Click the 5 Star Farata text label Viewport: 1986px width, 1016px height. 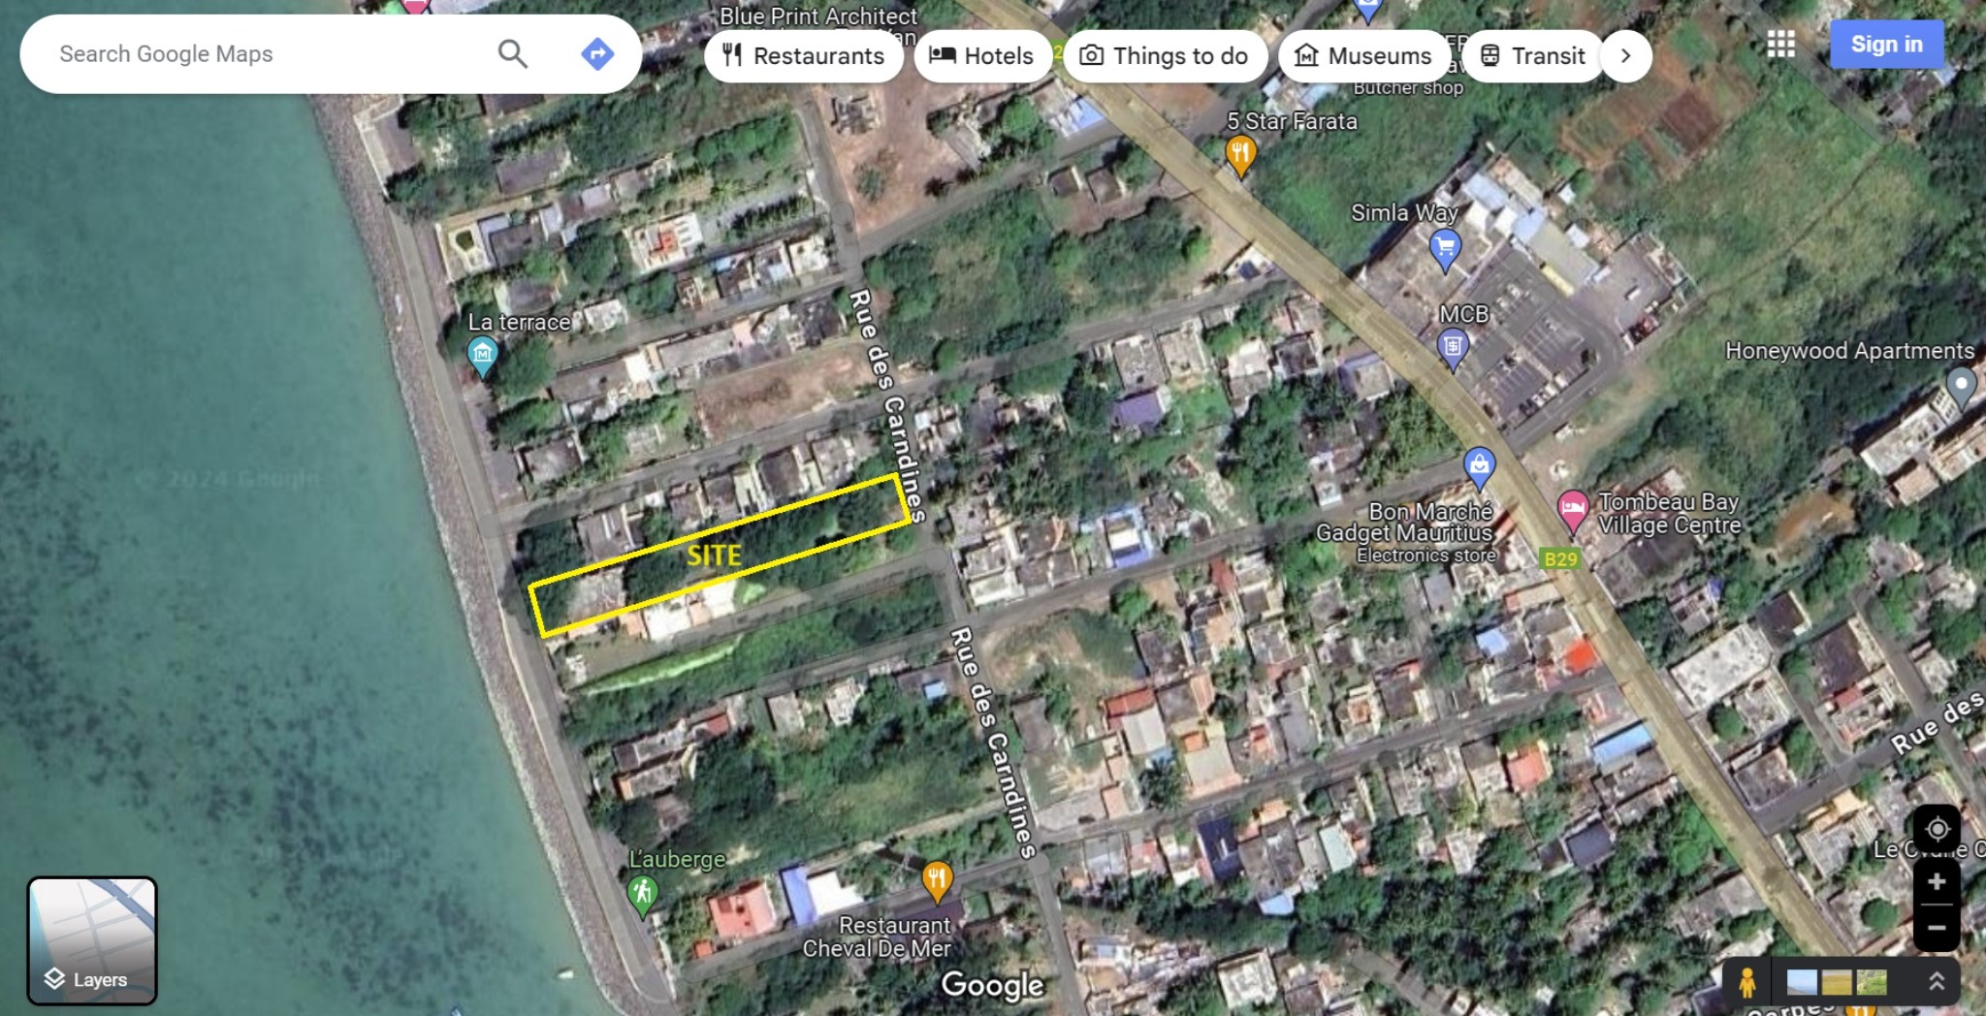pos(1292,121)
